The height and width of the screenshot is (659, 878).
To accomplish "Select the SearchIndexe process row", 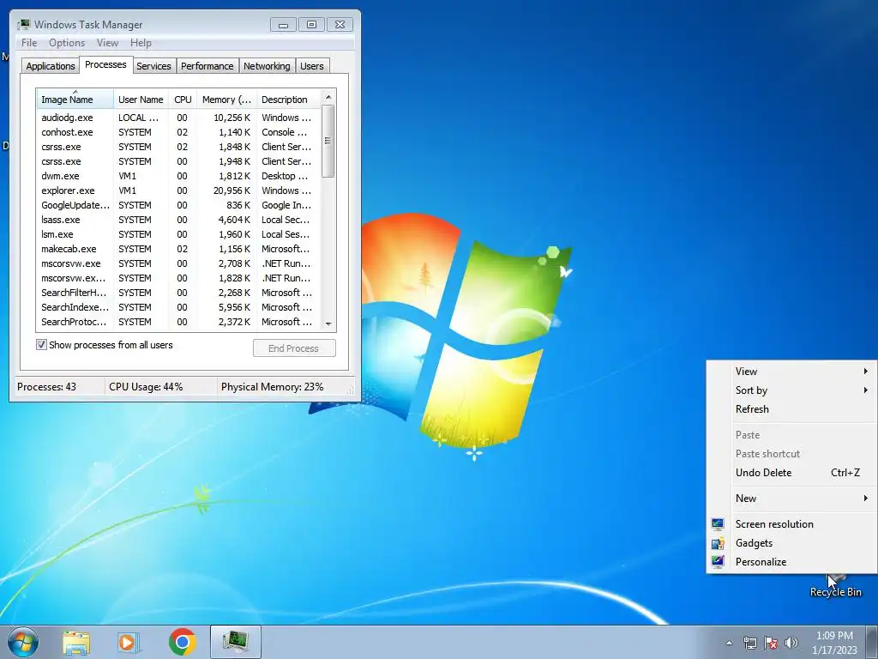I will pos(178,307).
